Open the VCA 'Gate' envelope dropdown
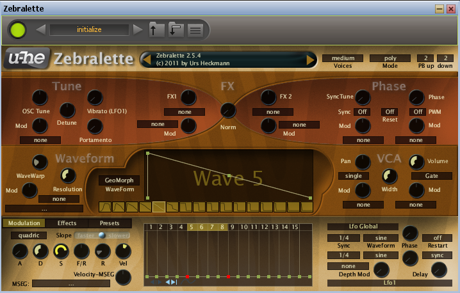The image size is (460, 293). [x=432, y=176]
